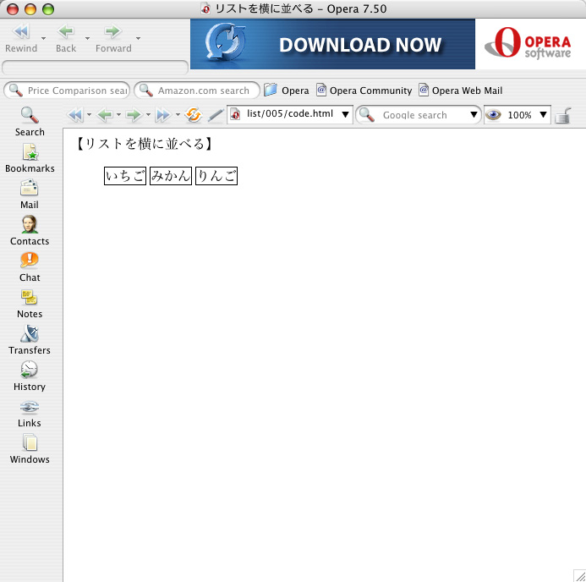Click the yellow minimize window button
The width and height of the screenshot is (586, 582).
pyautogui.click(x=30, y=9)
